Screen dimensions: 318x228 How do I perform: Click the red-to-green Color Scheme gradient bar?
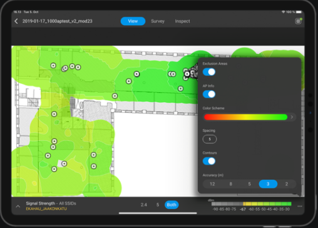click(x=245, y=117)
